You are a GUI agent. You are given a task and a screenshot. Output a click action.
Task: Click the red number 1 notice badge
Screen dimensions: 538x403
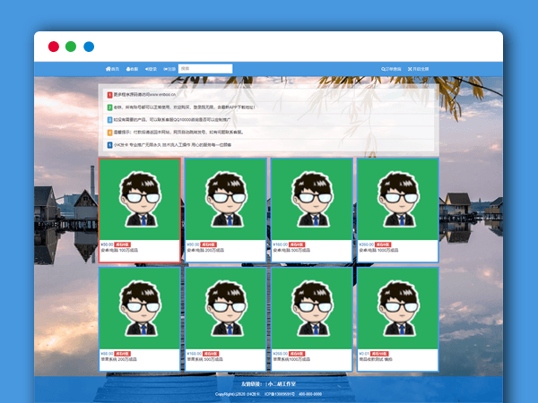point(109,94)
